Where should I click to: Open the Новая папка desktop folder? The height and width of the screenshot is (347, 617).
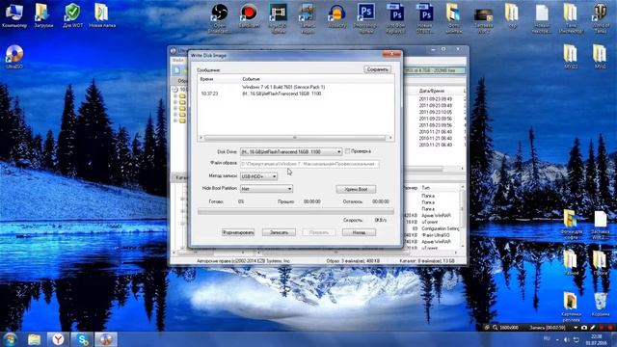pyautogui.click(x=102, y=15)
